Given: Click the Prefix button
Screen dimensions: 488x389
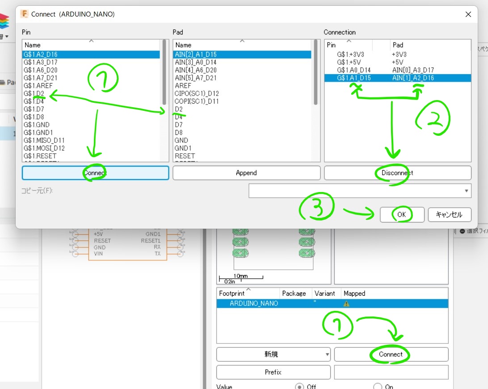Looking at the screenshot, I should pos(273,372).
